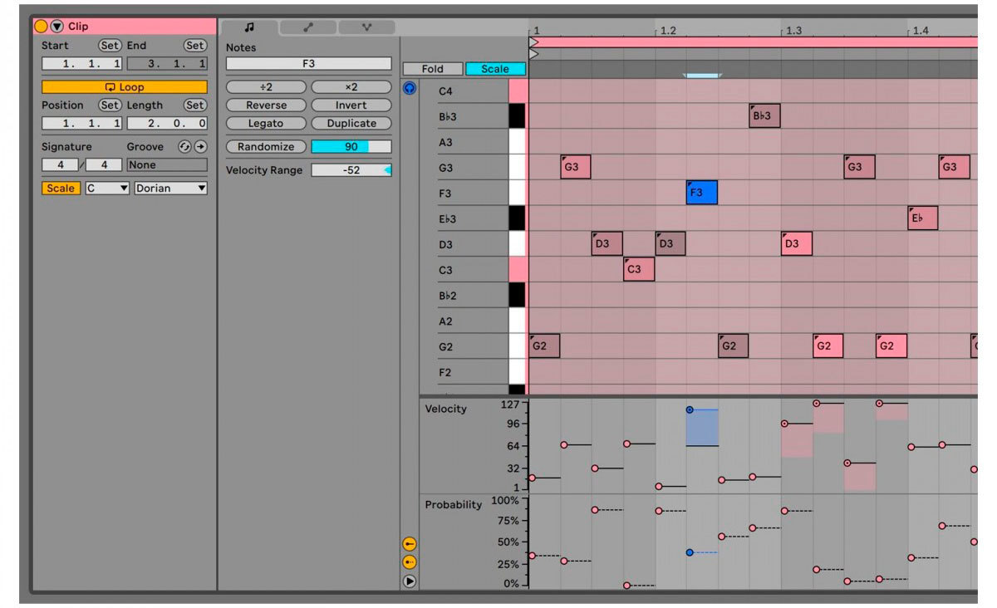Click the play triangle below lane toggles

[x=409, y=581]
